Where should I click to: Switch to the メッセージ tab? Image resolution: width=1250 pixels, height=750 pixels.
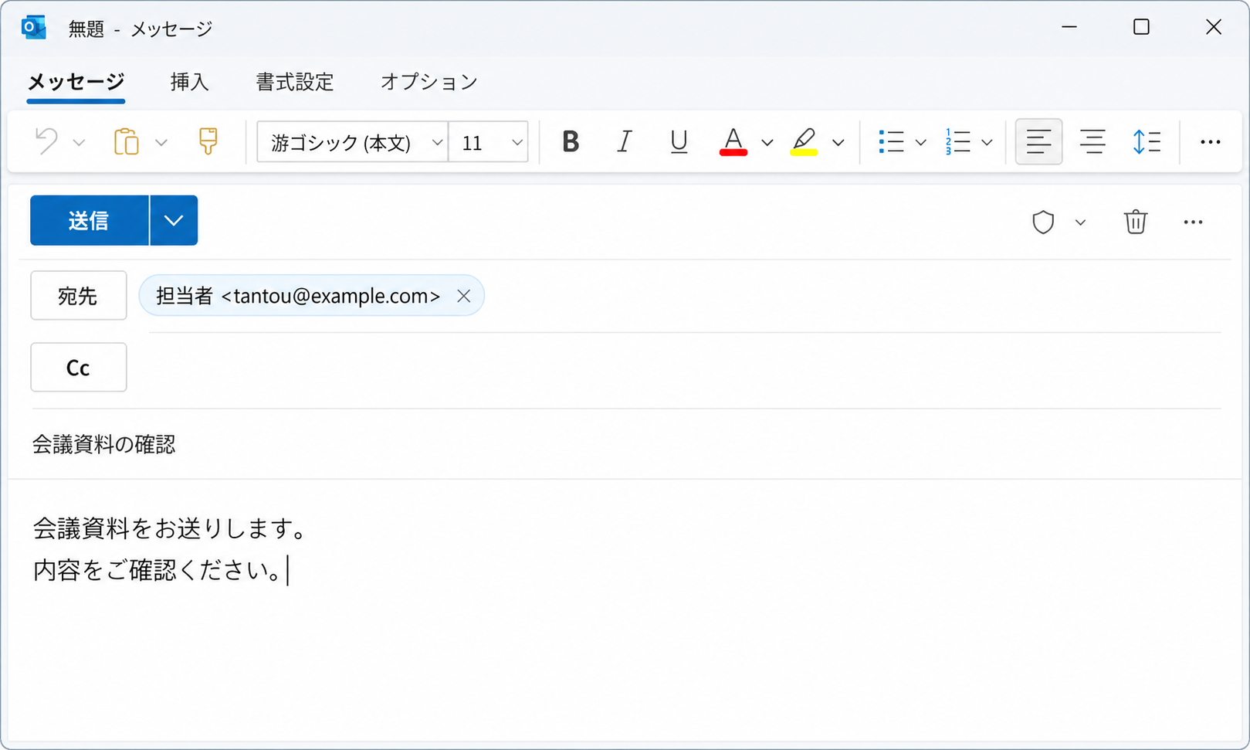point(76,82)
